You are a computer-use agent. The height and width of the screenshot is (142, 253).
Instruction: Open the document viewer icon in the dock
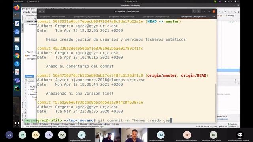17,72
